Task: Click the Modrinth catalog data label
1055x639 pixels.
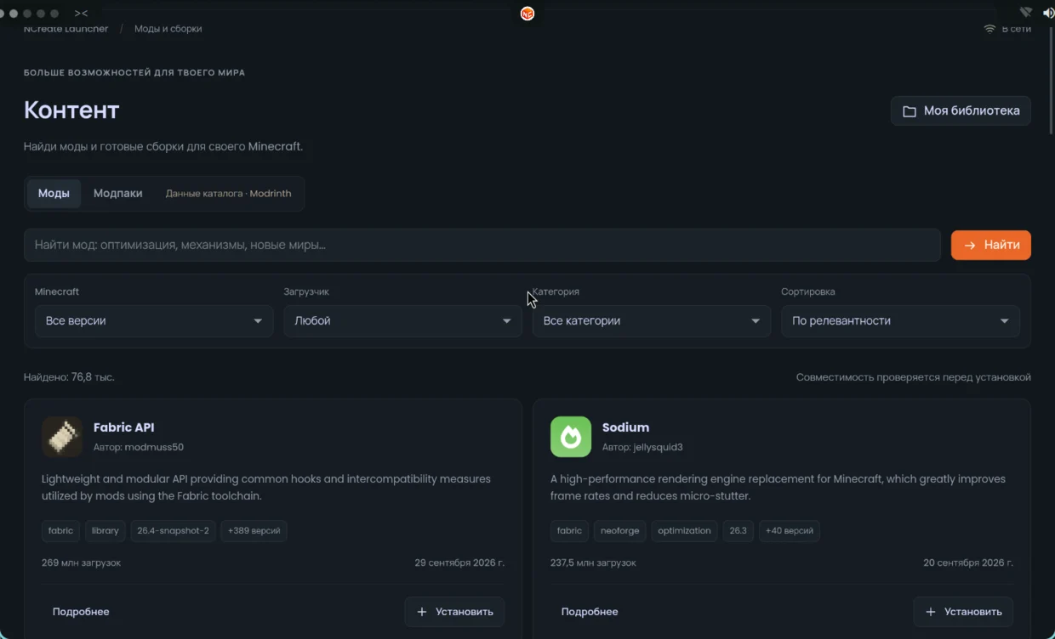Action: pos(228,194)
